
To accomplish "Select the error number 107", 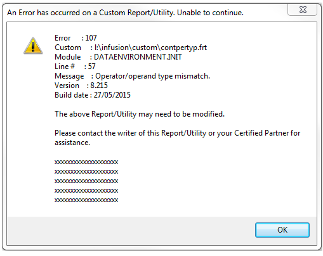I will pos(91,38).
